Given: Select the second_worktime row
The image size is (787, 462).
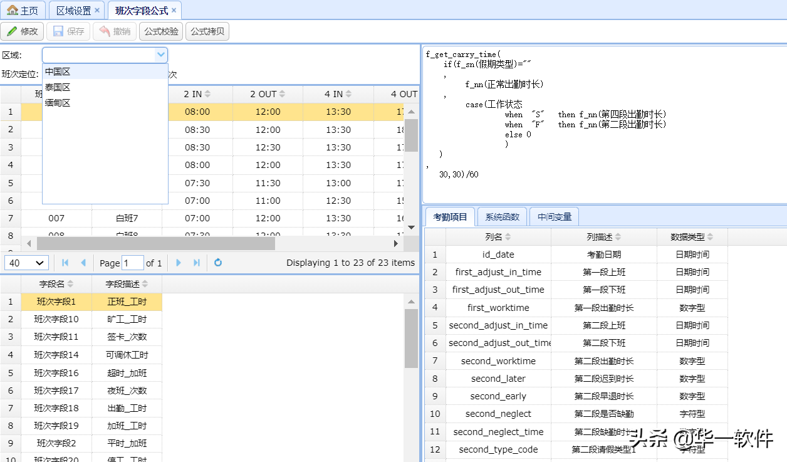Looking at the screenshot, I should (x=576, y=361).
